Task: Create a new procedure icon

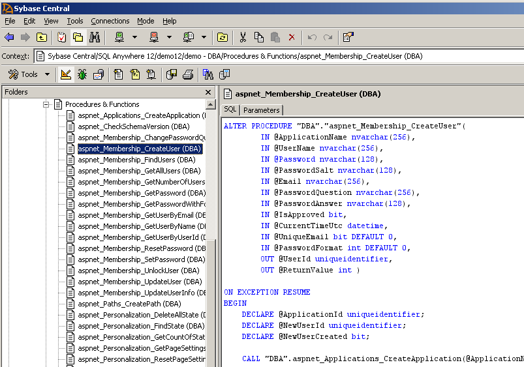Action: click(118, 74)
